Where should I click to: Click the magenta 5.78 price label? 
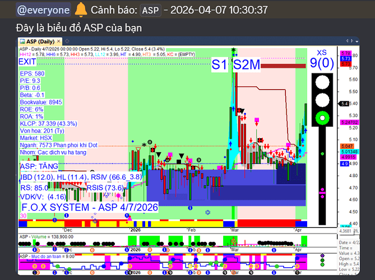(346, 53)
